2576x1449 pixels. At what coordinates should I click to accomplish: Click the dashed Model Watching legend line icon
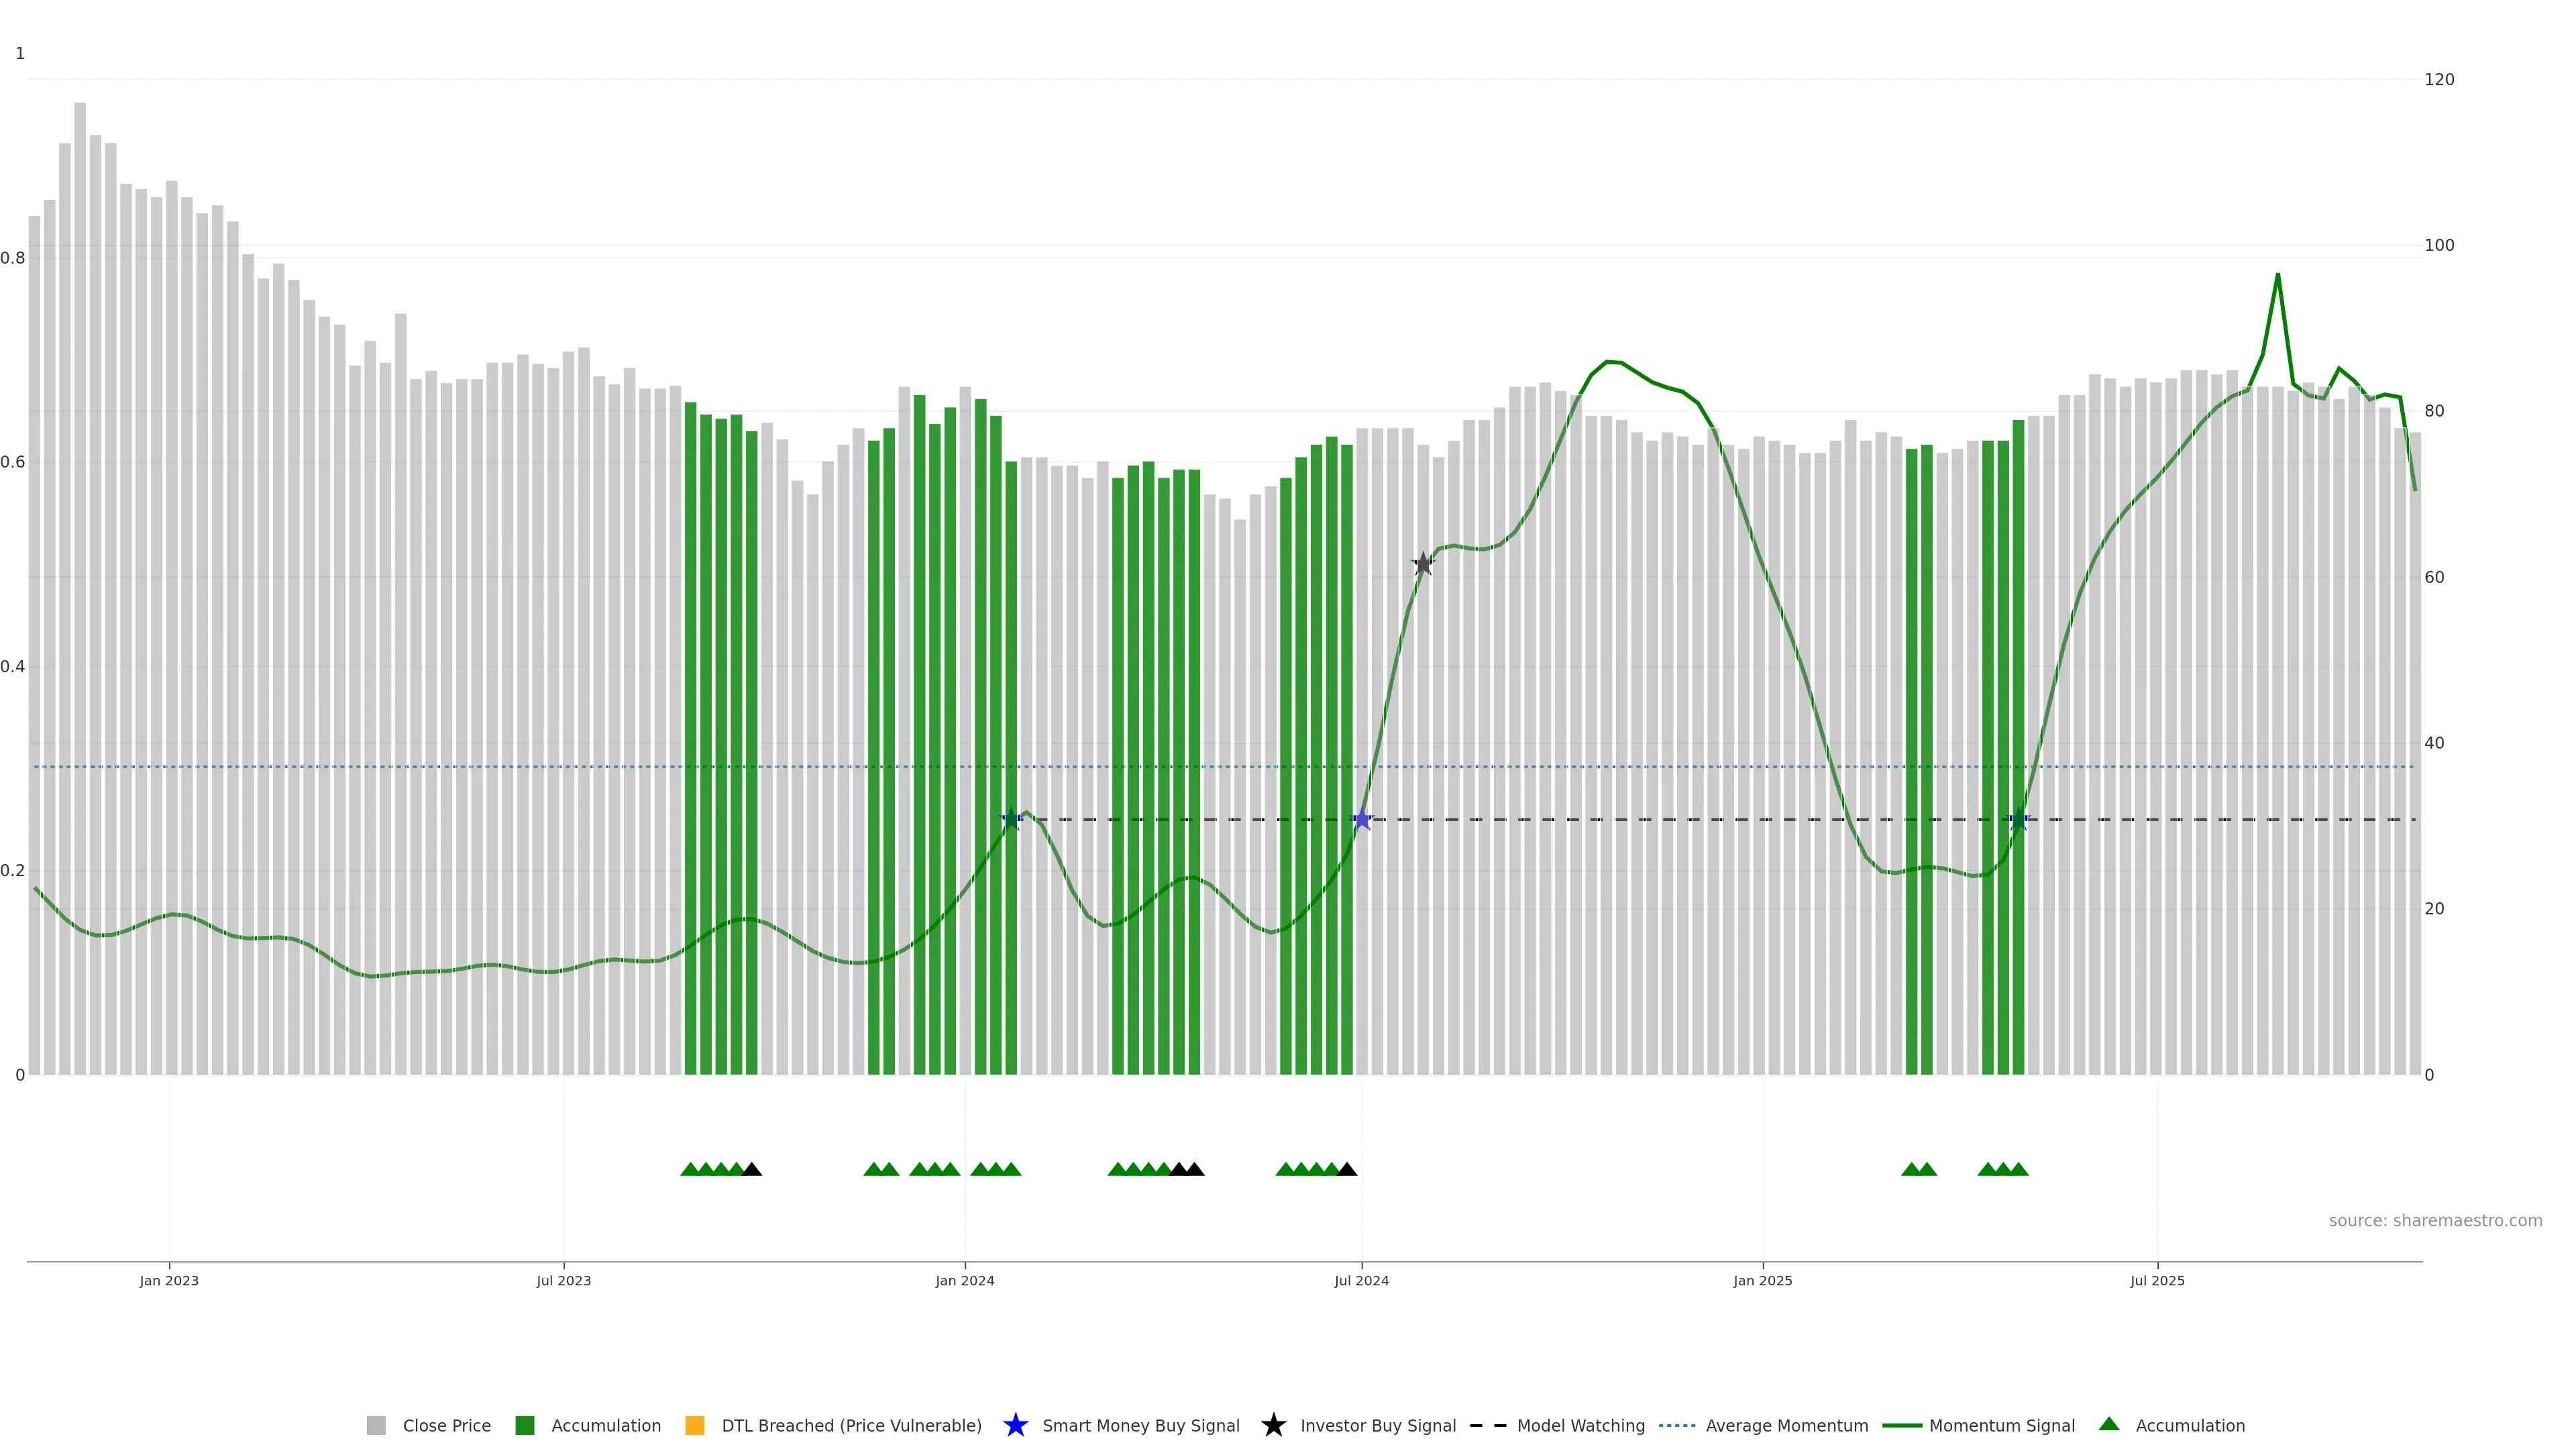(1488, 1425)
